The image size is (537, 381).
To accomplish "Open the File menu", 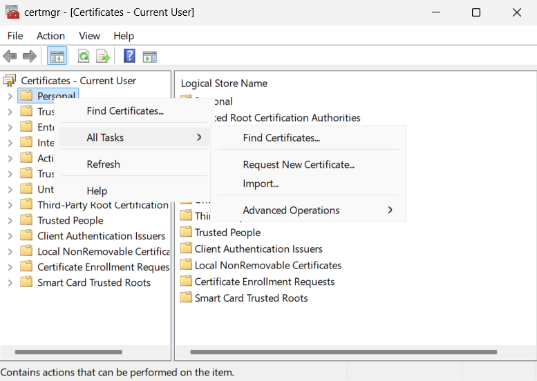I will point(15,36).
